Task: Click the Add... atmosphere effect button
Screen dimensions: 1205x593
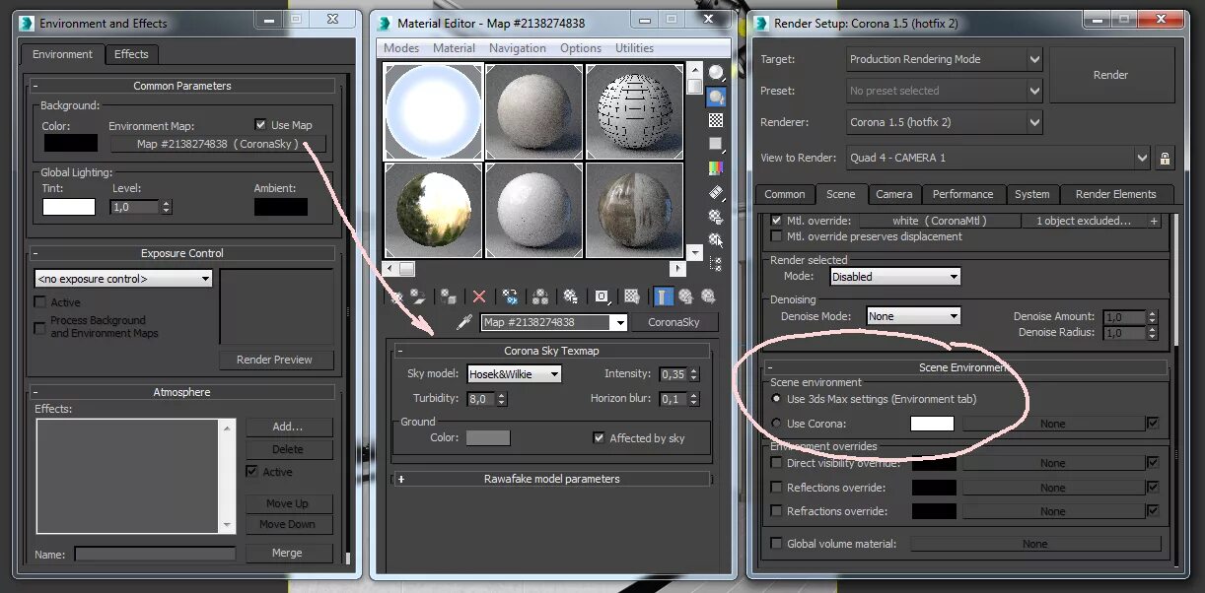Action: [x=288, y=427]
